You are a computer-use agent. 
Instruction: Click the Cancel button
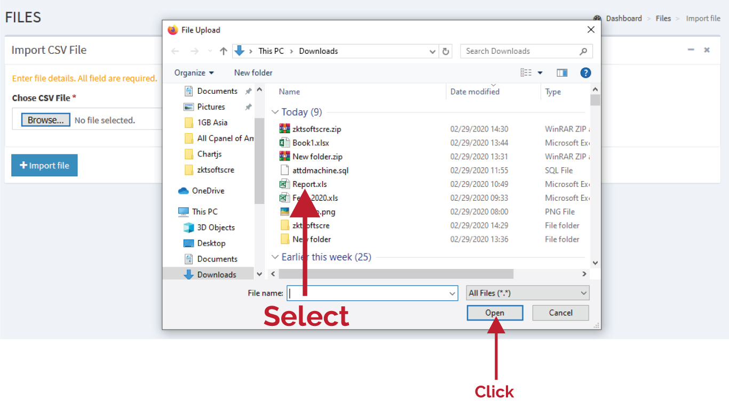coord(561,313)
